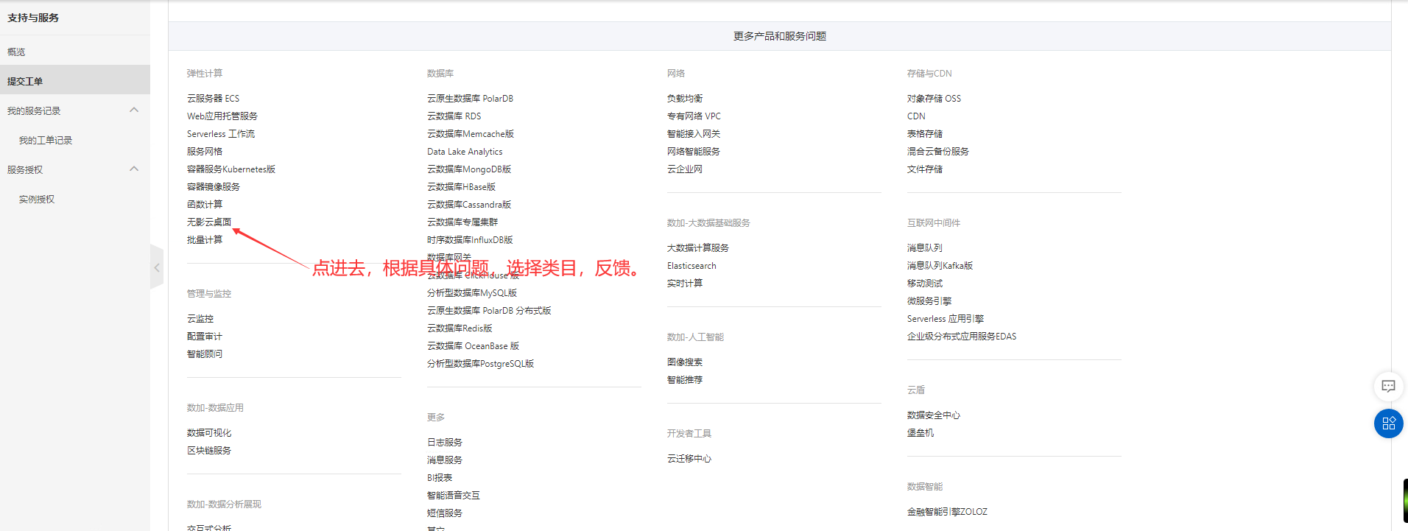Open 大数据计算服务 link
This screenshot has height=531, width=1408.
(698, 247)
